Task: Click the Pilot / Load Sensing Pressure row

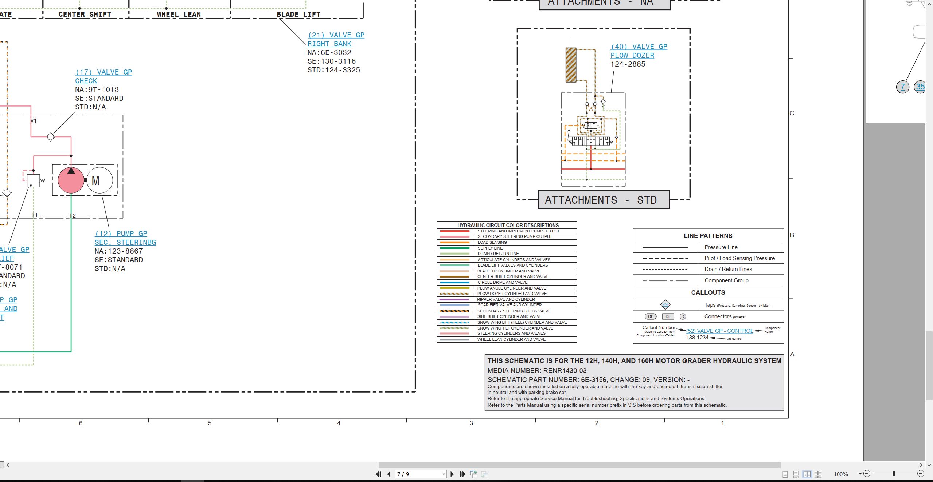Action: [x=708, y=258]
